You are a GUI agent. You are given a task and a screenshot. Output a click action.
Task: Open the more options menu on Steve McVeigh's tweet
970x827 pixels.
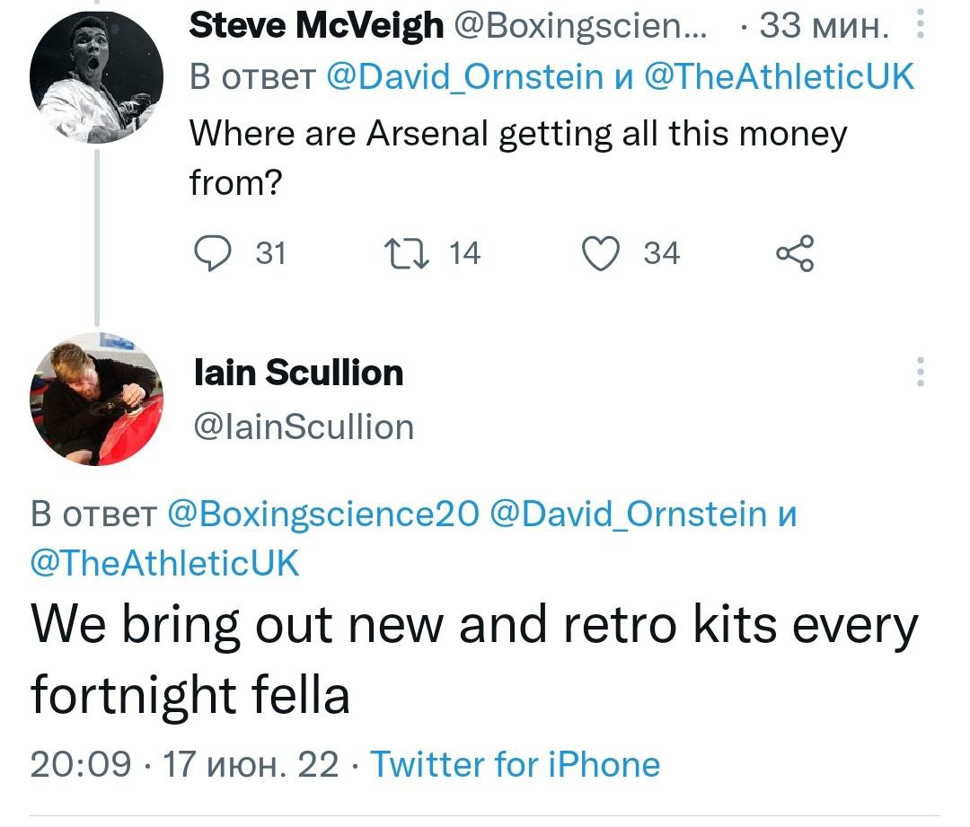click(920, 26)
